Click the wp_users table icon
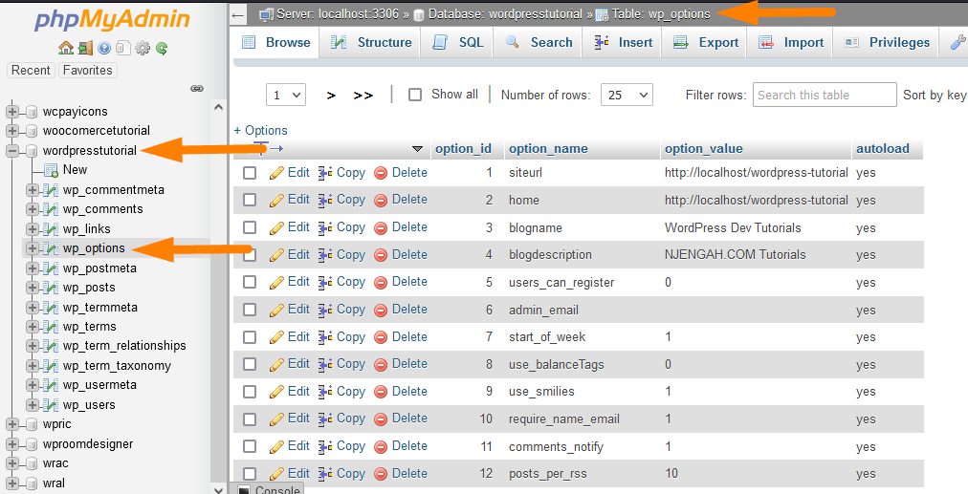This screenshot has height=494, width=968. (51, 405)
